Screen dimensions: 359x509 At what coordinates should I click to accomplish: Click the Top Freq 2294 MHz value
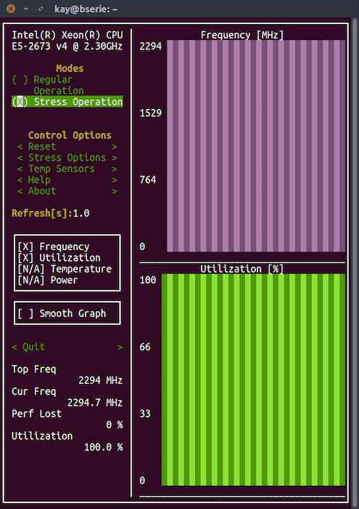pos(100,380)
